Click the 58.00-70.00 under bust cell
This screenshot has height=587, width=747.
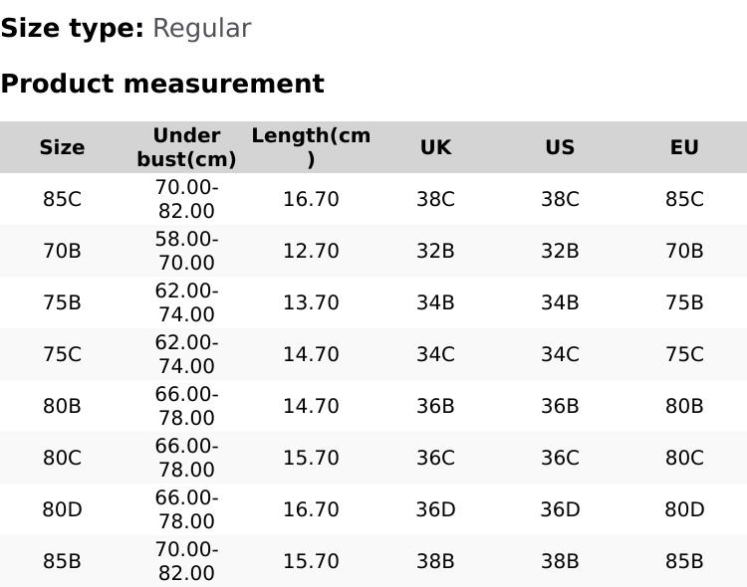(186, 251)
